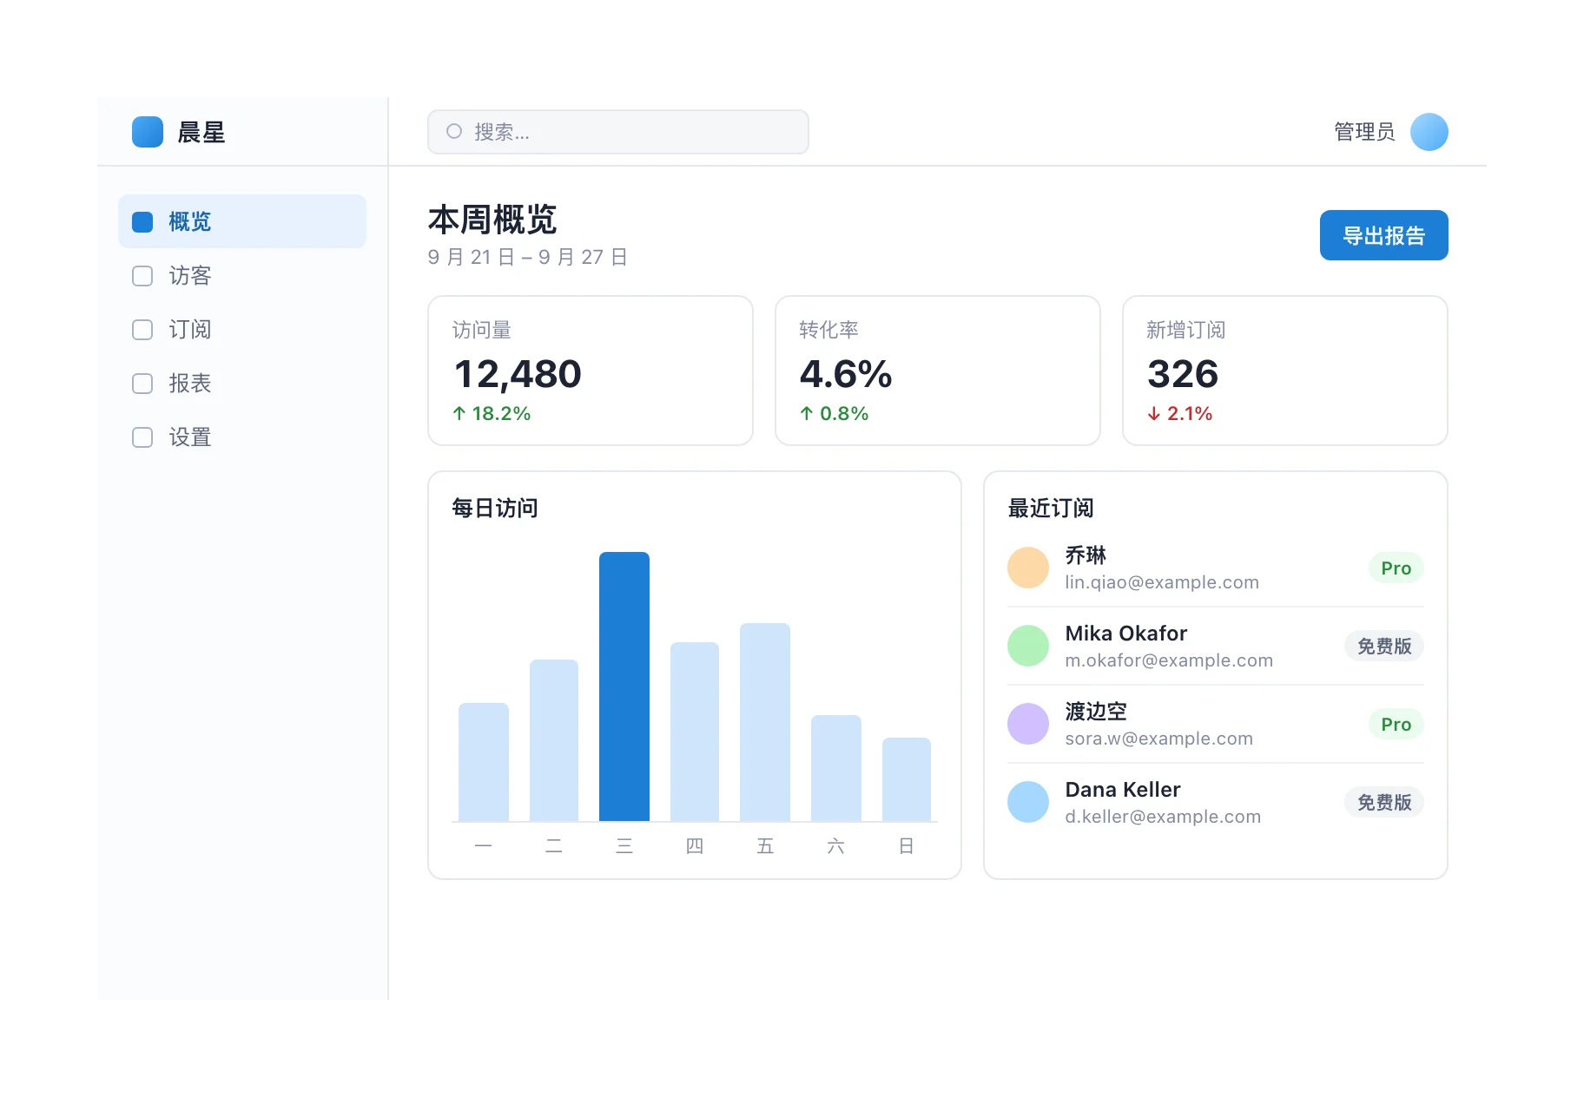Select the highlighted Wednesday (三) bar
1584x1097 pixels.
point(624,686)
